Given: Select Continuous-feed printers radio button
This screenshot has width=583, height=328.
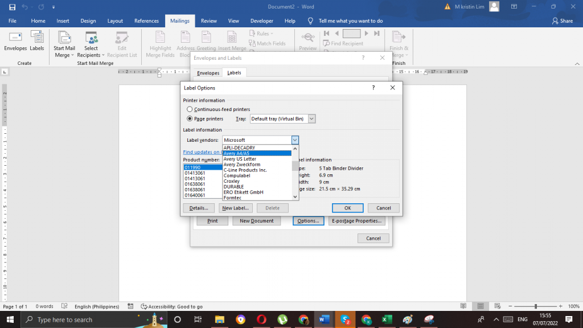Looking at the screenshot, I should (190, 109).
